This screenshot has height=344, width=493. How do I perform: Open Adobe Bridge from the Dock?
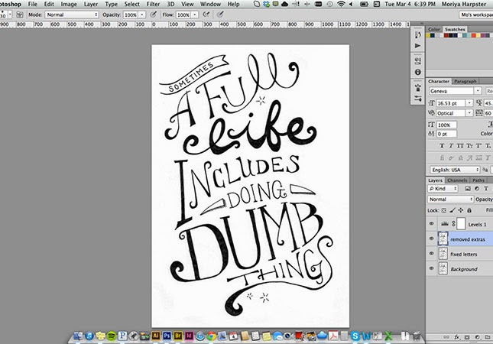178,336
